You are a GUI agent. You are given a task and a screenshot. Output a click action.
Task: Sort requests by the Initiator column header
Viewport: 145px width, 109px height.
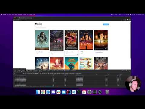[x=78, y=75]
